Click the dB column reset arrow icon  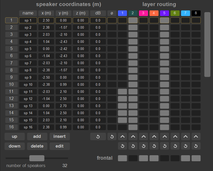pyautogui.click(x=98, y=136)
